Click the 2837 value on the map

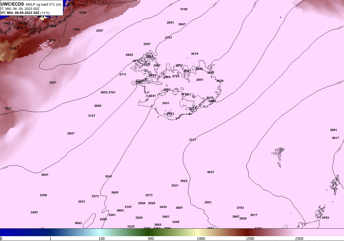[71, 133]
